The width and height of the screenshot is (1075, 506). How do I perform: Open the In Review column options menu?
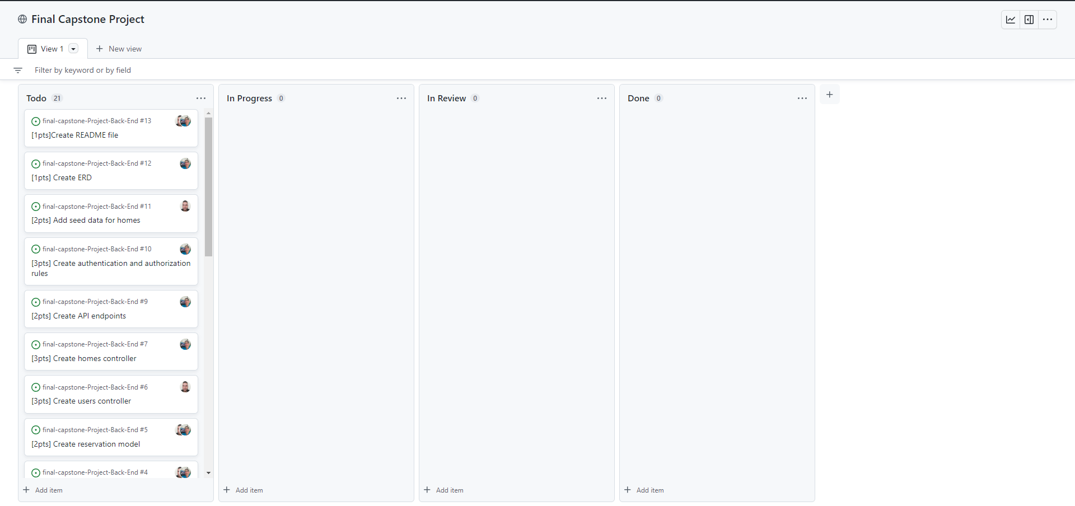[x=602, y=98]
